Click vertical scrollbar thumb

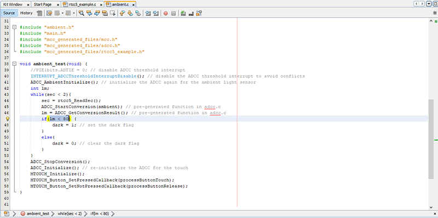pos(430,139)
